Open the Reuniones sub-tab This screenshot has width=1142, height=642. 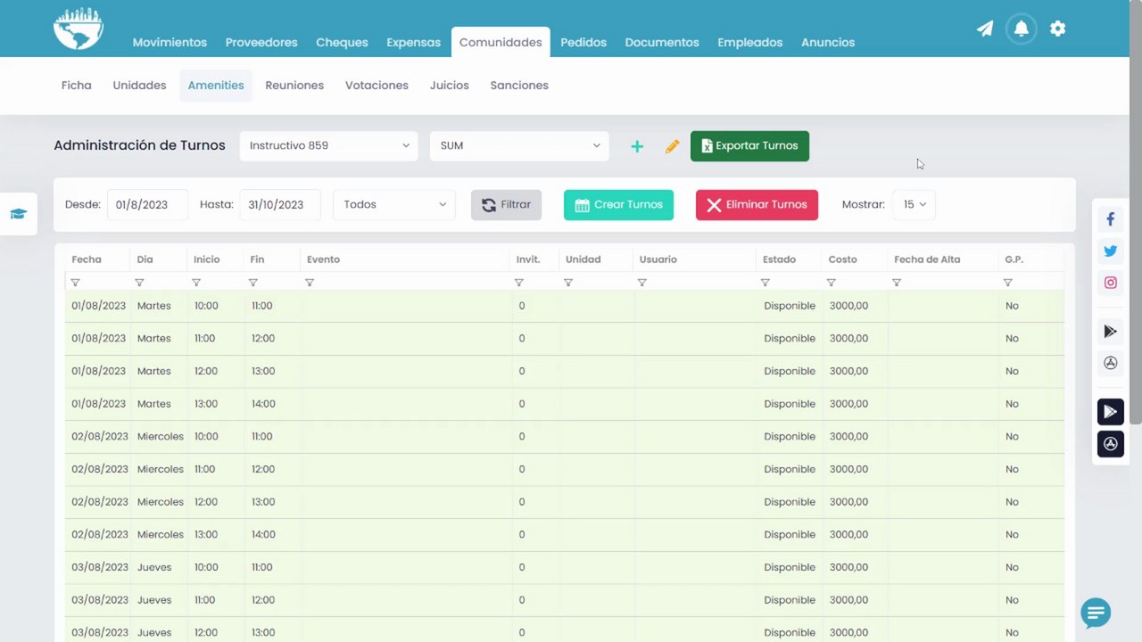294,86
